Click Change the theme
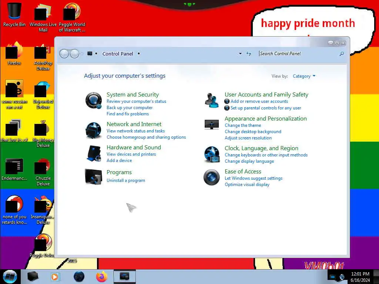 click(243, 125)
